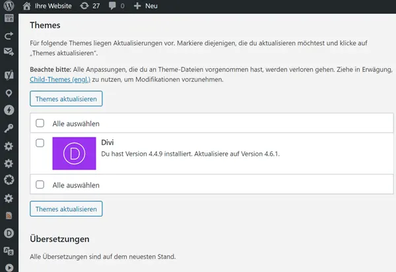Click the 0 comments count
The height and width of the screenshot is (272, 396).
[x=122, y=6]
